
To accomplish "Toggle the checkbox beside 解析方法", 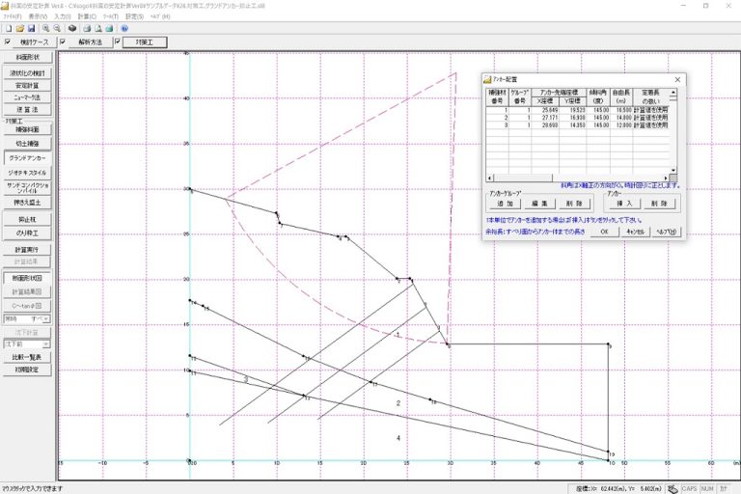I will coord(64,42).
